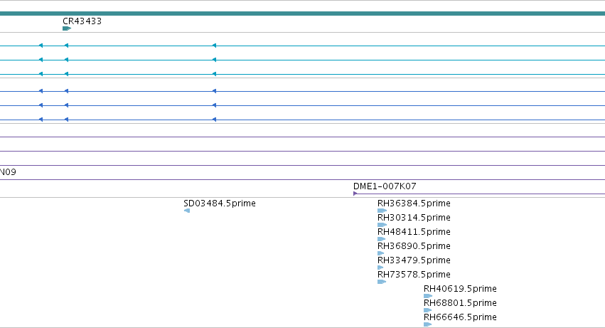
Task: Select the teal arrow glyph under CR43433
Action: pos(67,28)
